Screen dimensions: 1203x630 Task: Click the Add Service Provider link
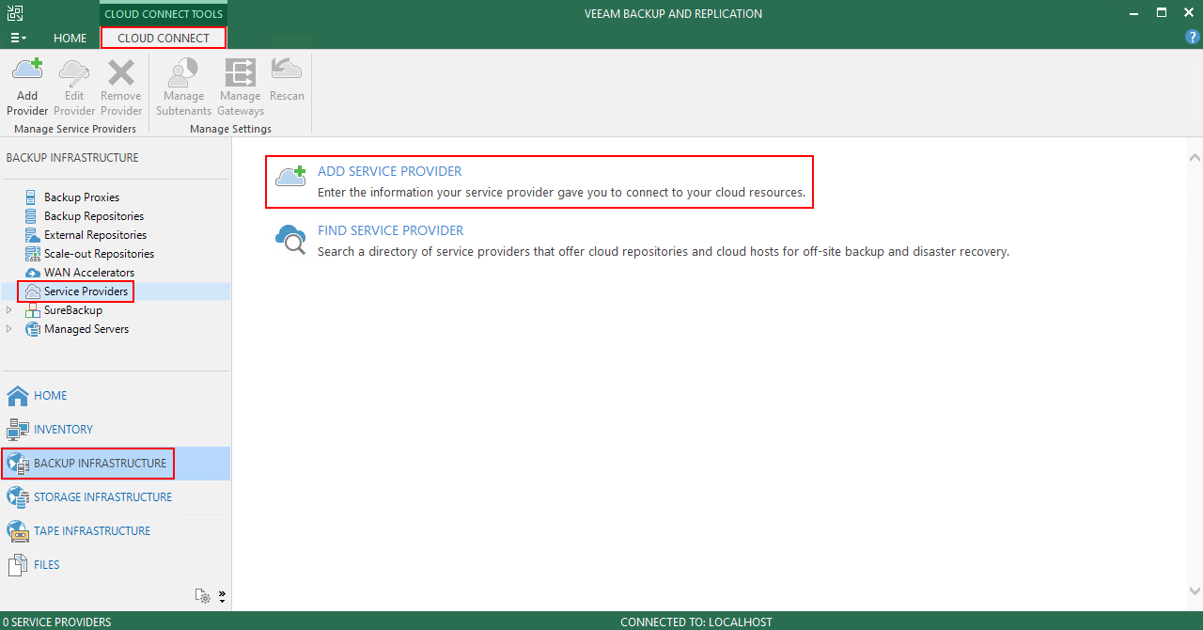[x=389, y=171]
